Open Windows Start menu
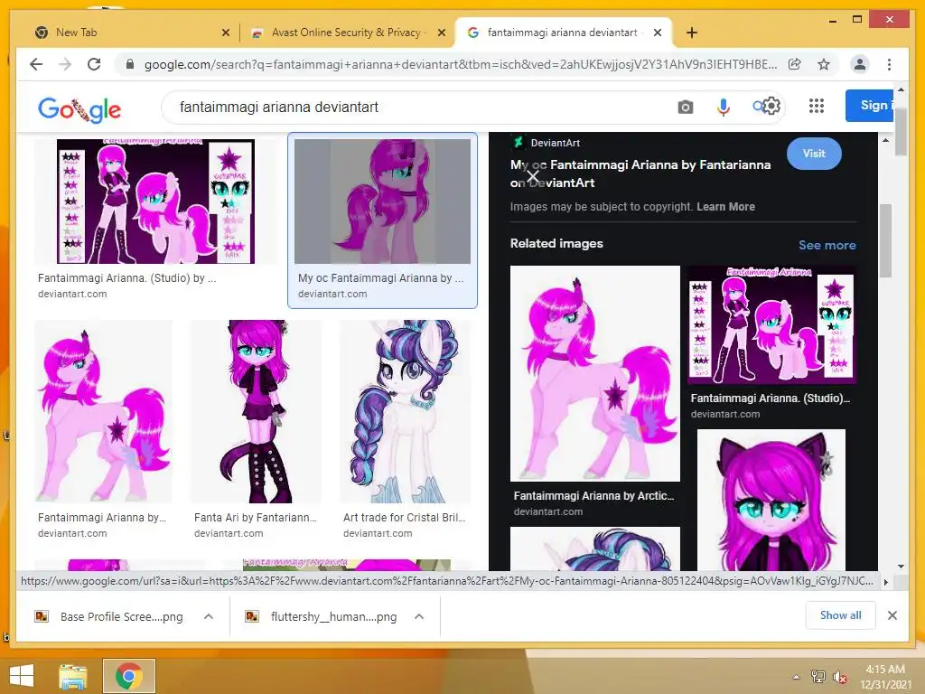The height and width of the screenshot is (694, 925). click(22, 676)
